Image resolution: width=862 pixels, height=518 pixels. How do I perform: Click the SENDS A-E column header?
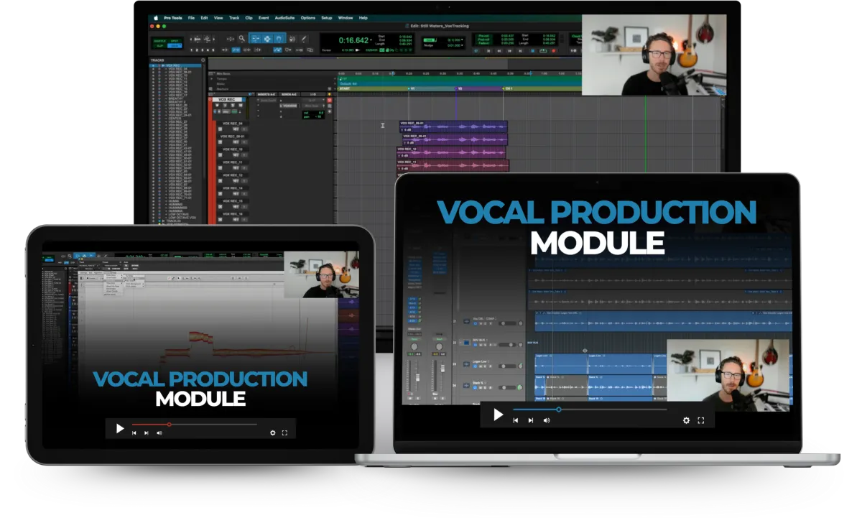pos(289,94)
